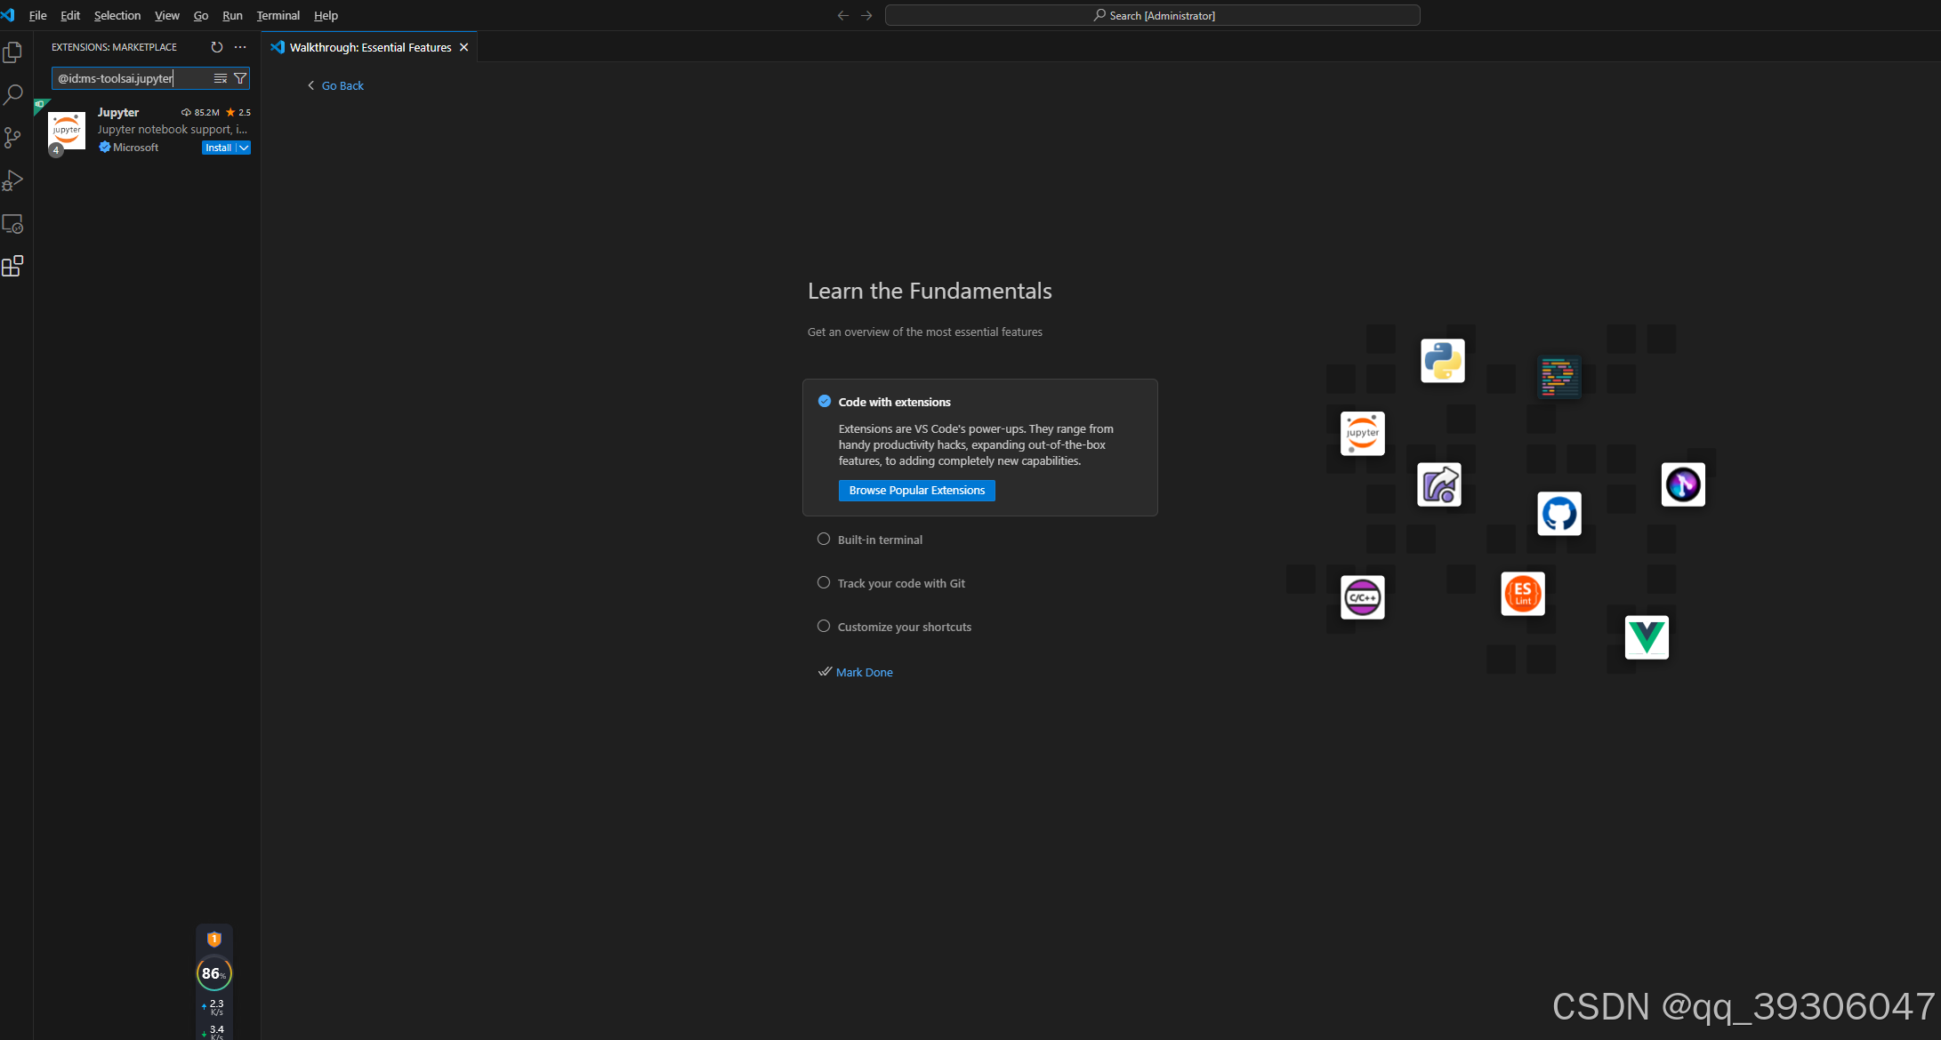Open Views and More Actions ellipsis
Image resolution: width=1941 pixels, height=1040 pixels.
240,47
